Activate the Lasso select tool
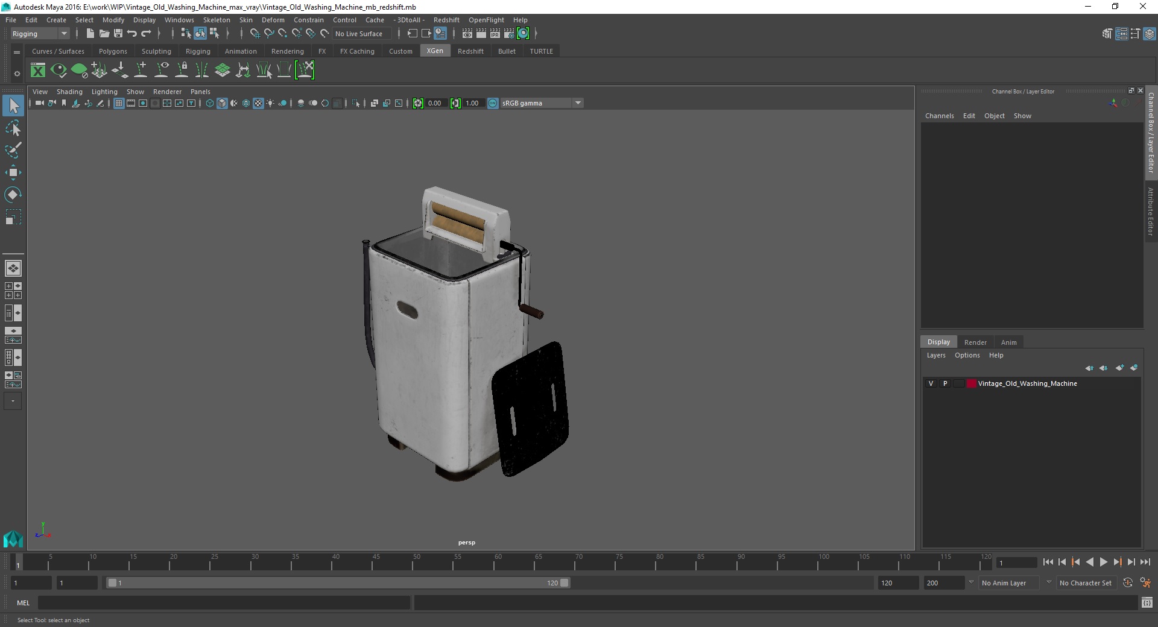Image resolution: width=1158 pixels, height=627 pixels. point(13,128)
